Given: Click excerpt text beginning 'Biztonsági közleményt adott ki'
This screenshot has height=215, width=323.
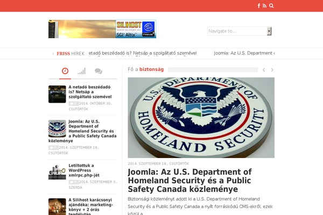Looking at the screenshot, I should tap(200, 206).
